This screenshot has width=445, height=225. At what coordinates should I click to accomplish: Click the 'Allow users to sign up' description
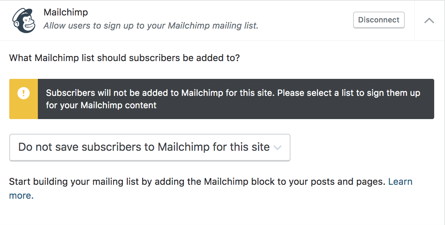pyautogui.click(x=151, y=26)
